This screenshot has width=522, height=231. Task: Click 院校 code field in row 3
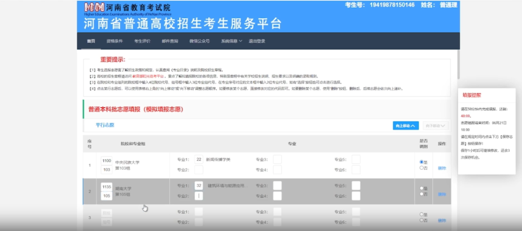click(106, 213)
